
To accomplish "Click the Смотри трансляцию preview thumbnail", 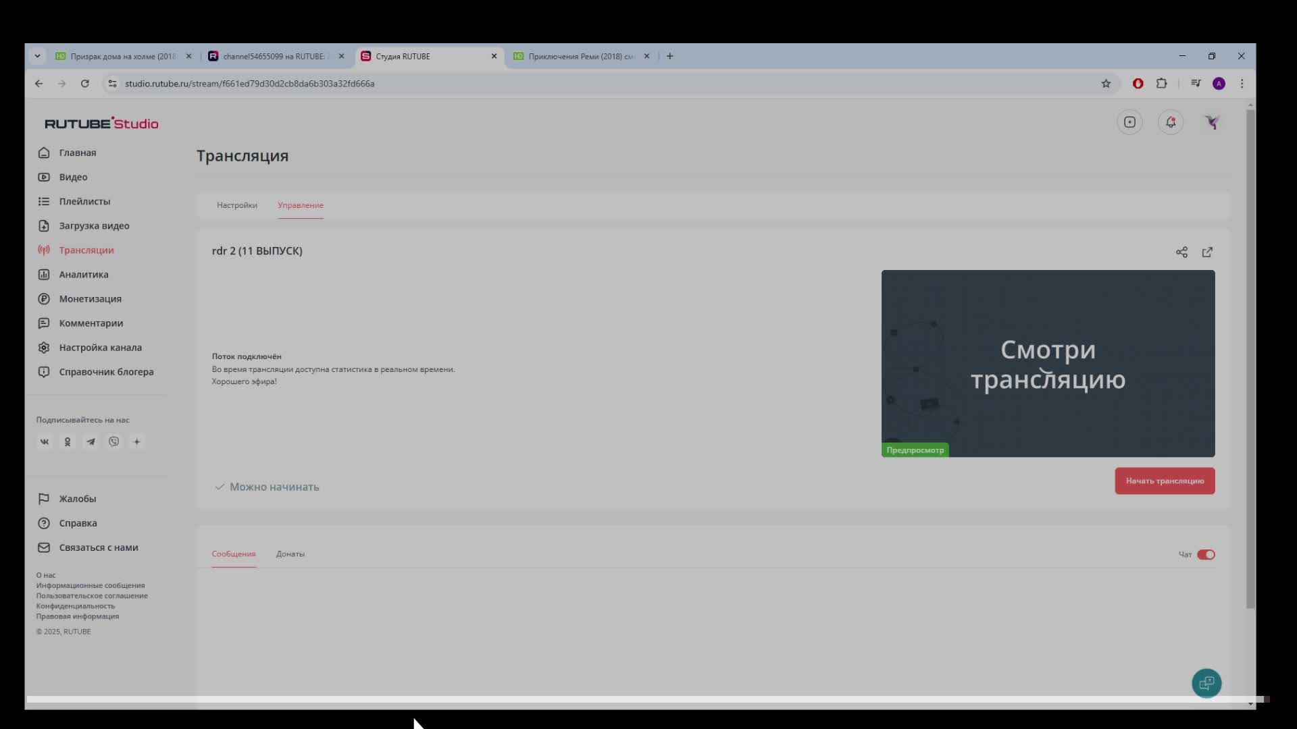I will (1048, 364).
